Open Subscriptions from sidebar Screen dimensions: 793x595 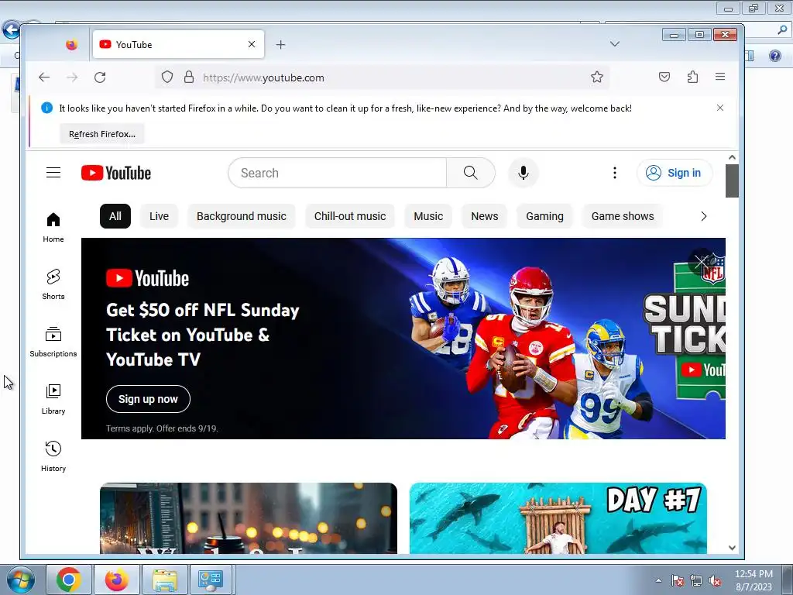pos(53,342)
